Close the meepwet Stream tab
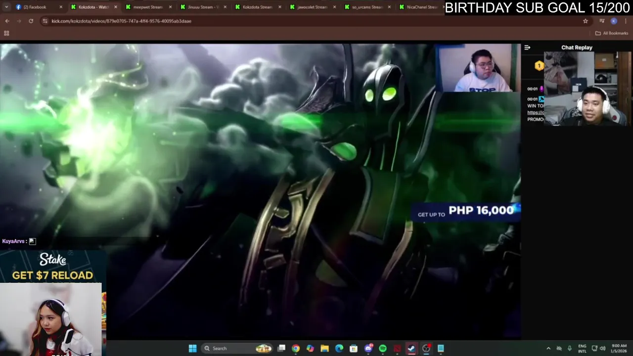This screenshot has width=633, height=356. coord(170,7)
